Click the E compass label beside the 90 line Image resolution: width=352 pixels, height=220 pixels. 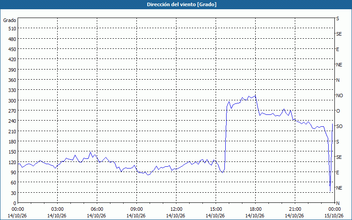coord(337,172)
